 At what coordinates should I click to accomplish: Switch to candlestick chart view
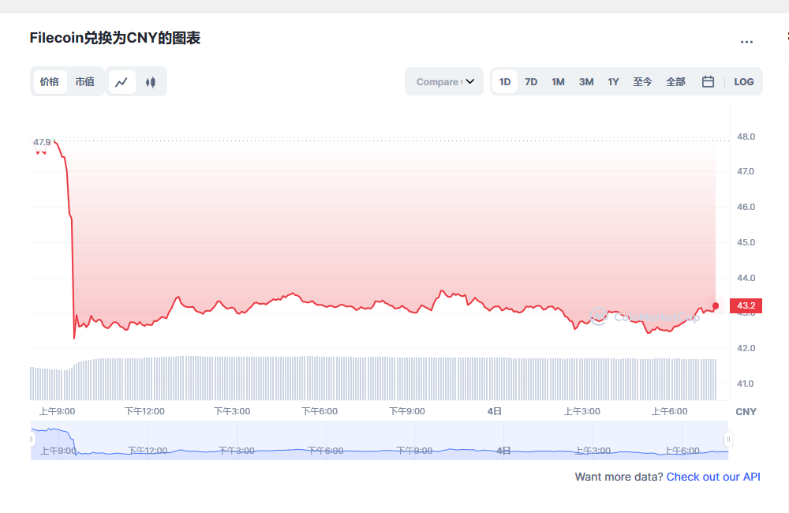pyautogui.click(x=151, y=81)
